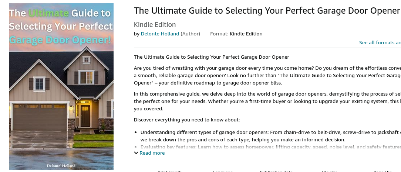Click the lit front door on cover
The height and width of the screenshot is (172, 401).
coord(85,116)
